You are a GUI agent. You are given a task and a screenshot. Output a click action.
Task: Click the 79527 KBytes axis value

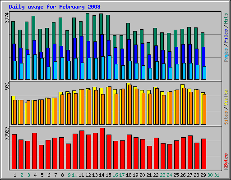coord(7,134)
